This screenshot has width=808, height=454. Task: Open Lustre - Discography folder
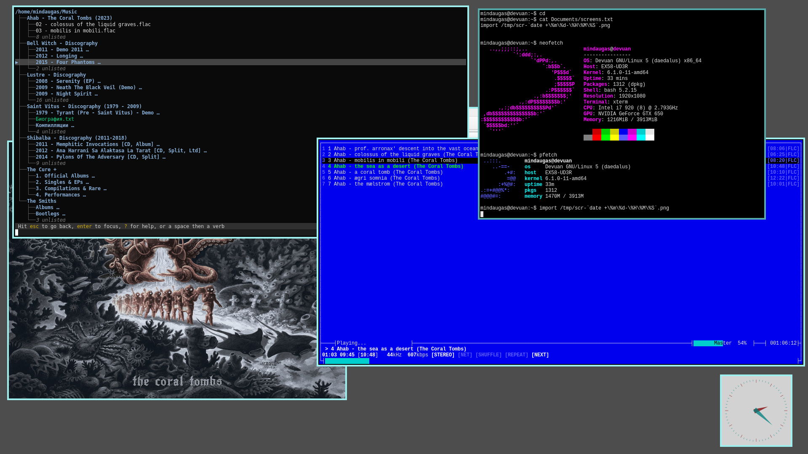click(56, 75)
